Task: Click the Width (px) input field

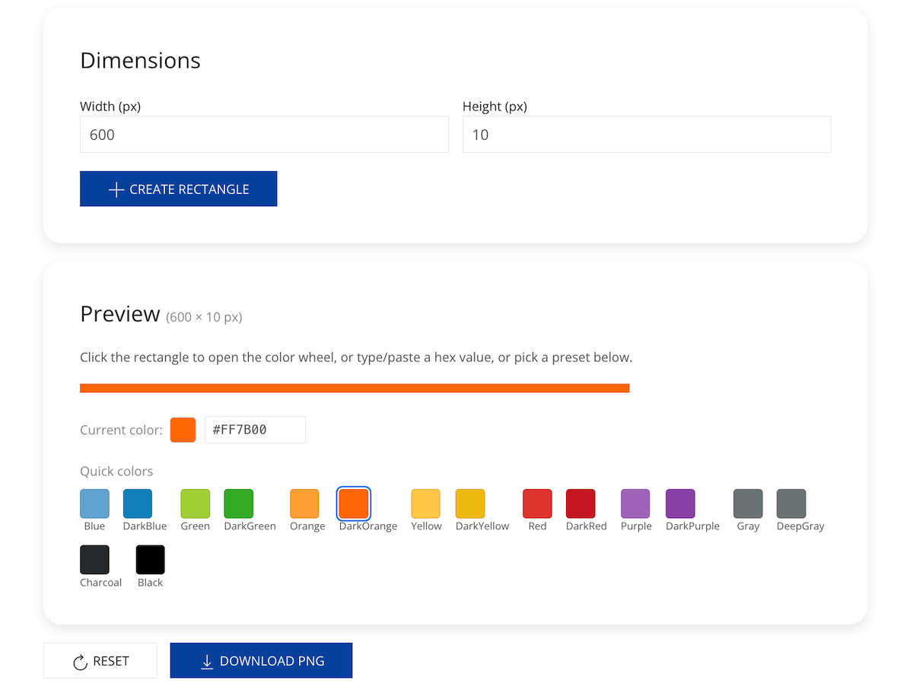Action: (x=264, y=135)
